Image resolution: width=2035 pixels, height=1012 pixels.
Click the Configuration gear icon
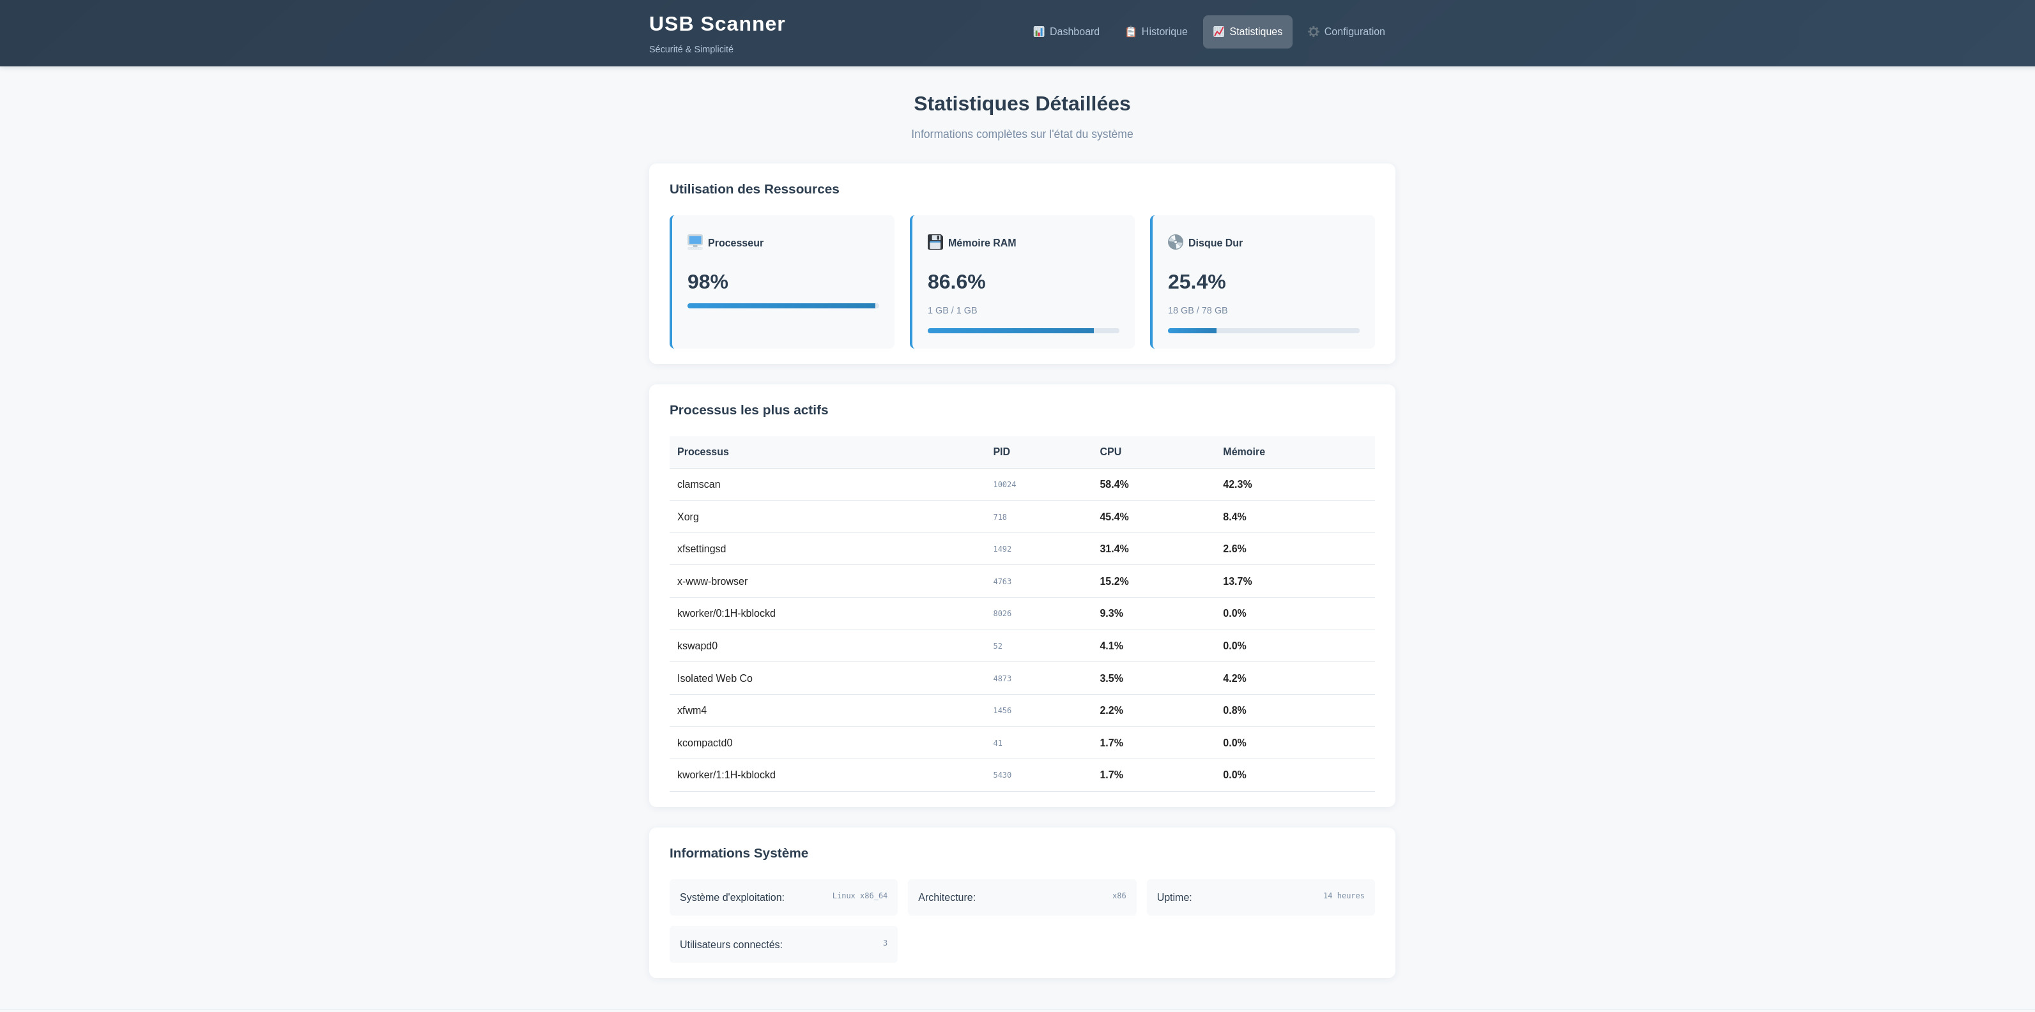tap(1313, 31)
